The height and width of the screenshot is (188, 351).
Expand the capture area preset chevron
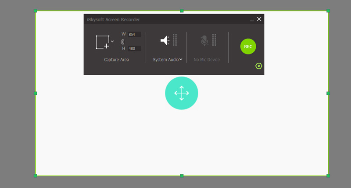tap(112, 41)
